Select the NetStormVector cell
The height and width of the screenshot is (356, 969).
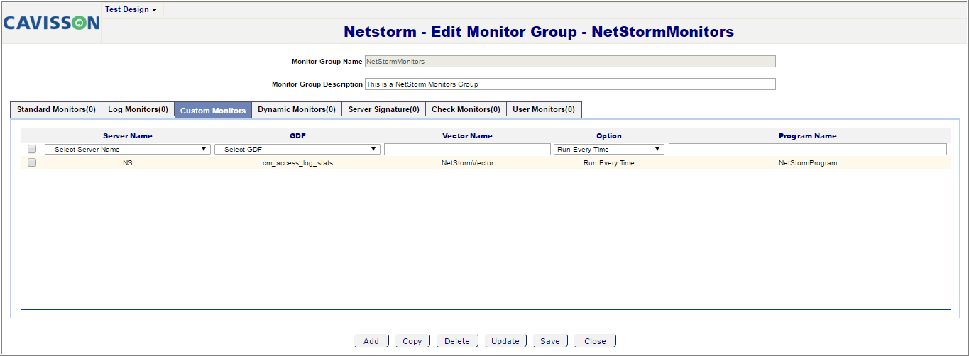[x=467, y=163]
